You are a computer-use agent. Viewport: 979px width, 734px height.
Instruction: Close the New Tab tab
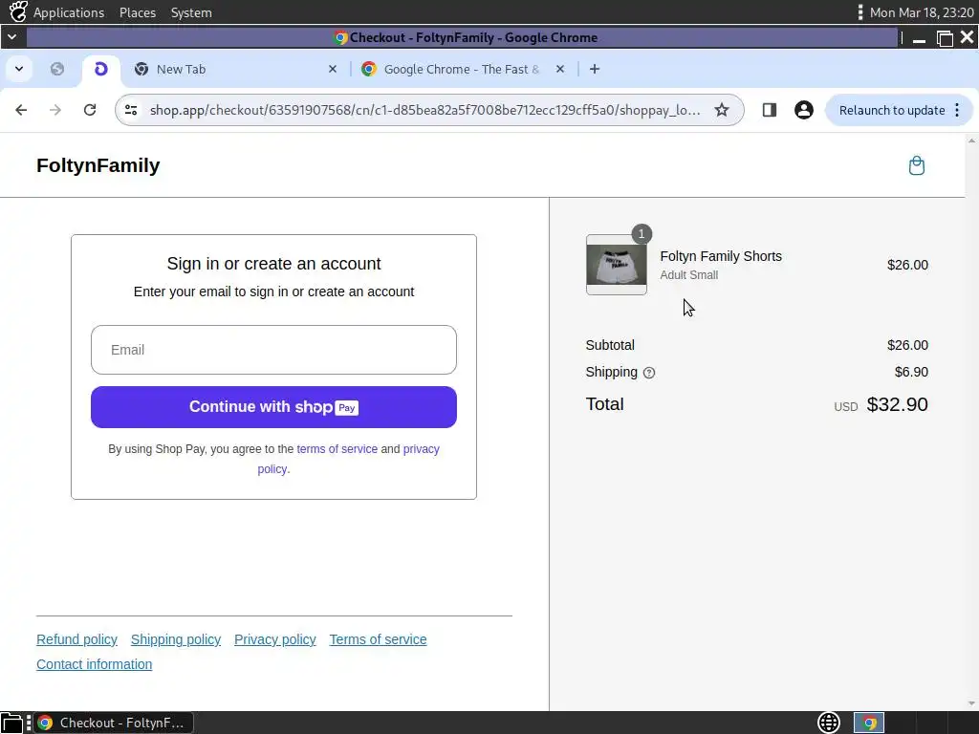click(332, 69)
